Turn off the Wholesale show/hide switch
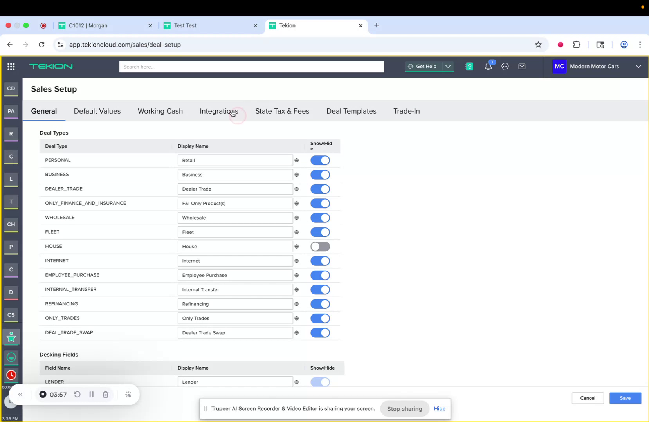649x422 pixels. pos(320,218)
